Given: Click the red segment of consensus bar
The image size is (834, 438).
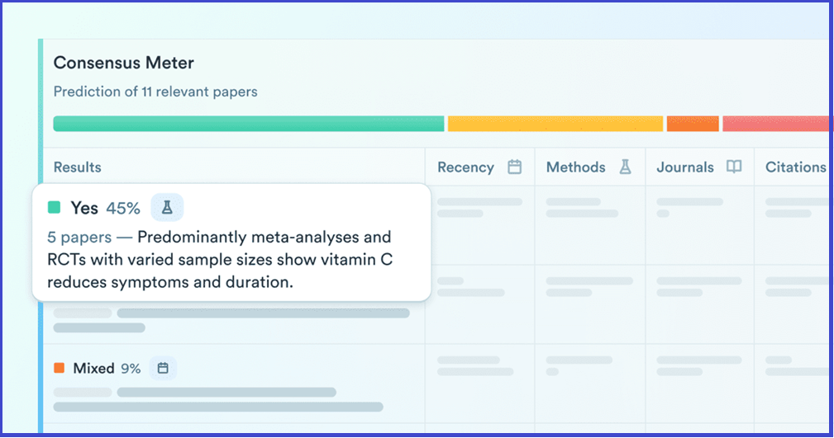Looking at the screenshot, I should pos(775,124).
